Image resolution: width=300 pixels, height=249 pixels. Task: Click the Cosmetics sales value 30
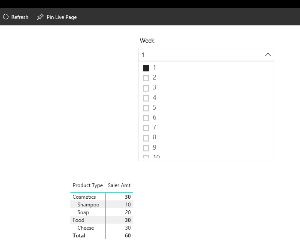(x=127, y=197)
